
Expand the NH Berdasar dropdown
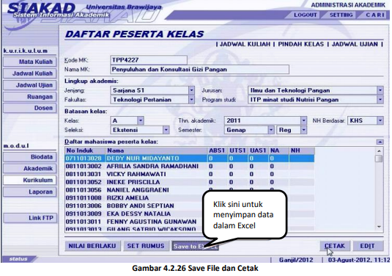(x=380, y=120)
